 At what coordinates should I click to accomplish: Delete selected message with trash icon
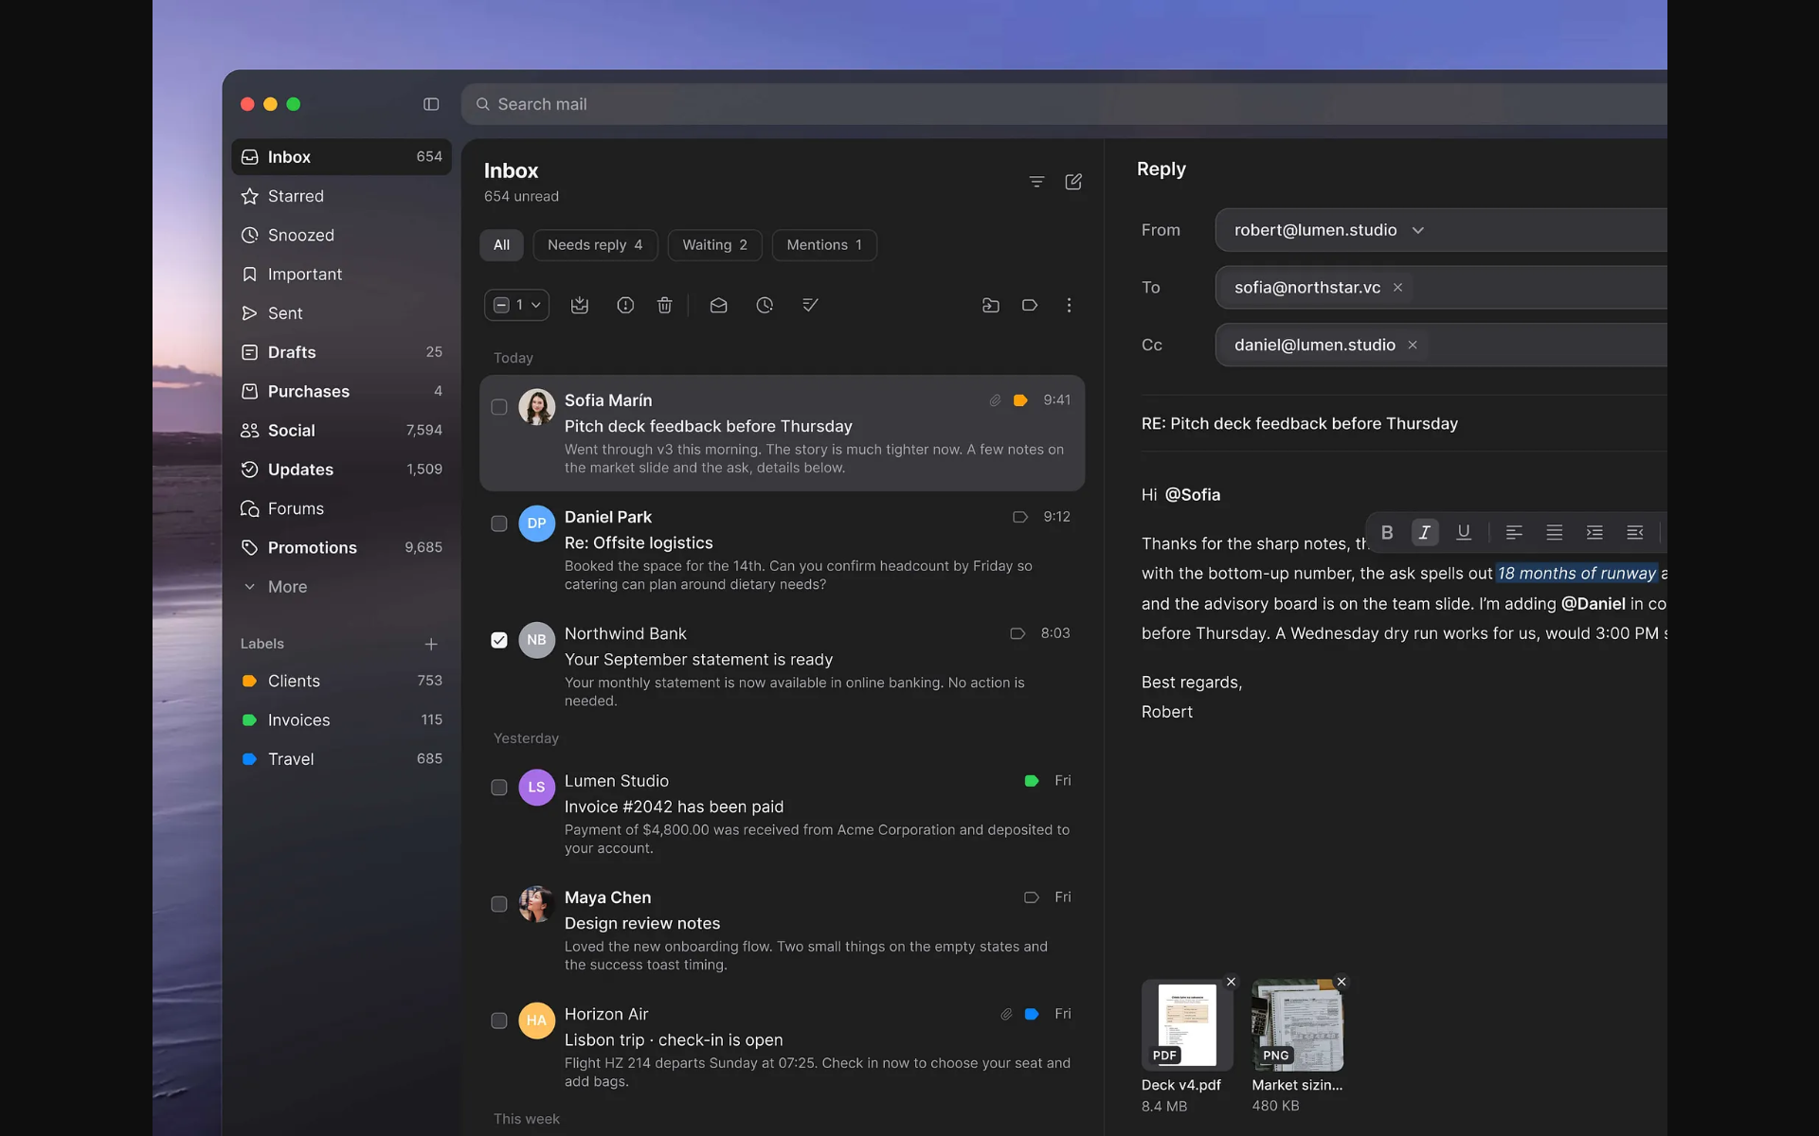pos(665,305)
